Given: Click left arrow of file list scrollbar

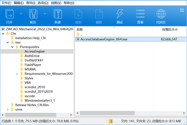Looking at the screenshot, I should tap(78, 113).
